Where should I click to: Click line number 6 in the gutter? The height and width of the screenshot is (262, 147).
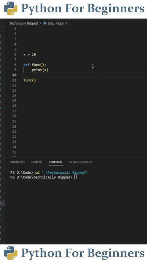pyautogui.click(x=15, y=55)
